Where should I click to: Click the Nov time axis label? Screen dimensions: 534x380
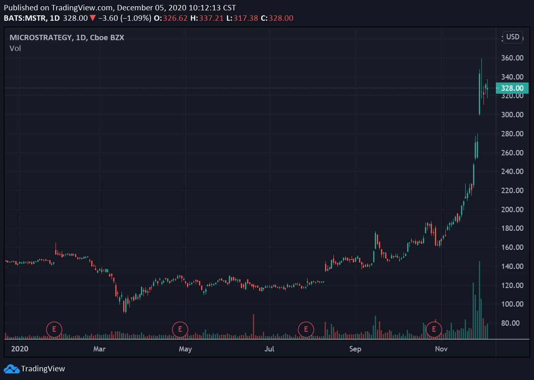[441, 349]
